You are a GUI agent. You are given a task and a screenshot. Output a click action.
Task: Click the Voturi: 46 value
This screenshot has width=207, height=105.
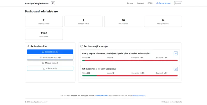coord(110,73)
